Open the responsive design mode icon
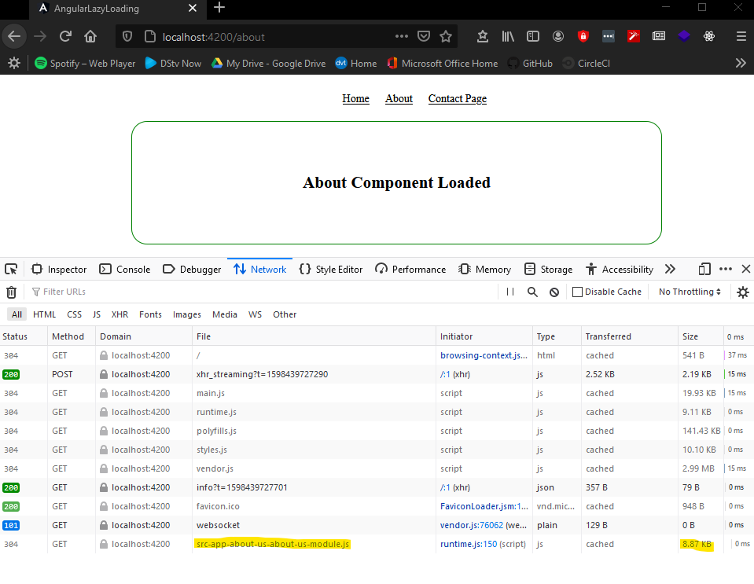754x584 pixels. tap(704, 269)
